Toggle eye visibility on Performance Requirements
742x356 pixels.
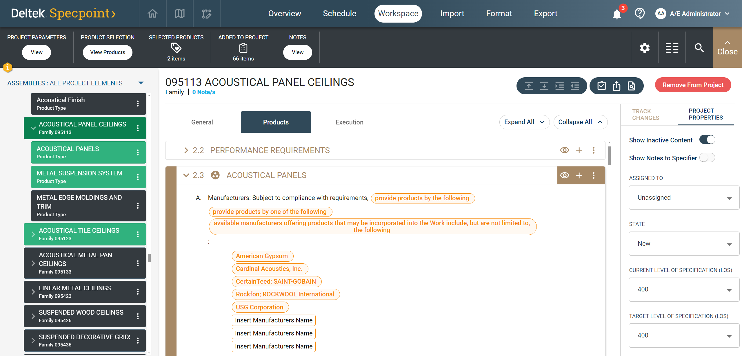click(565, 150)
